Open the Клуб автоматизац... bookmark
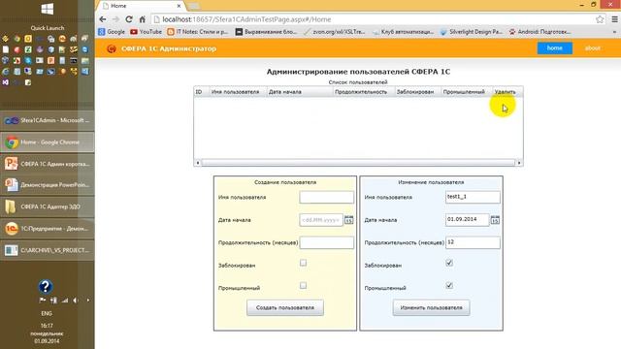The image size is (621, 349). pos(404,32)
